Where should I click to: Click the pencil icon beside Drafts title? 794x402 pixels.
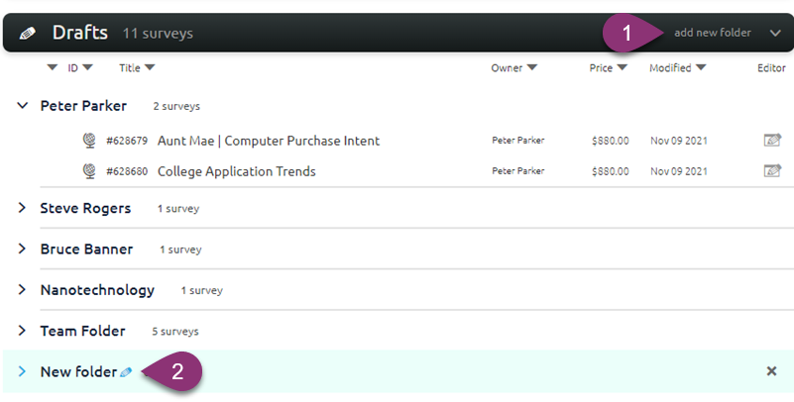28,33
